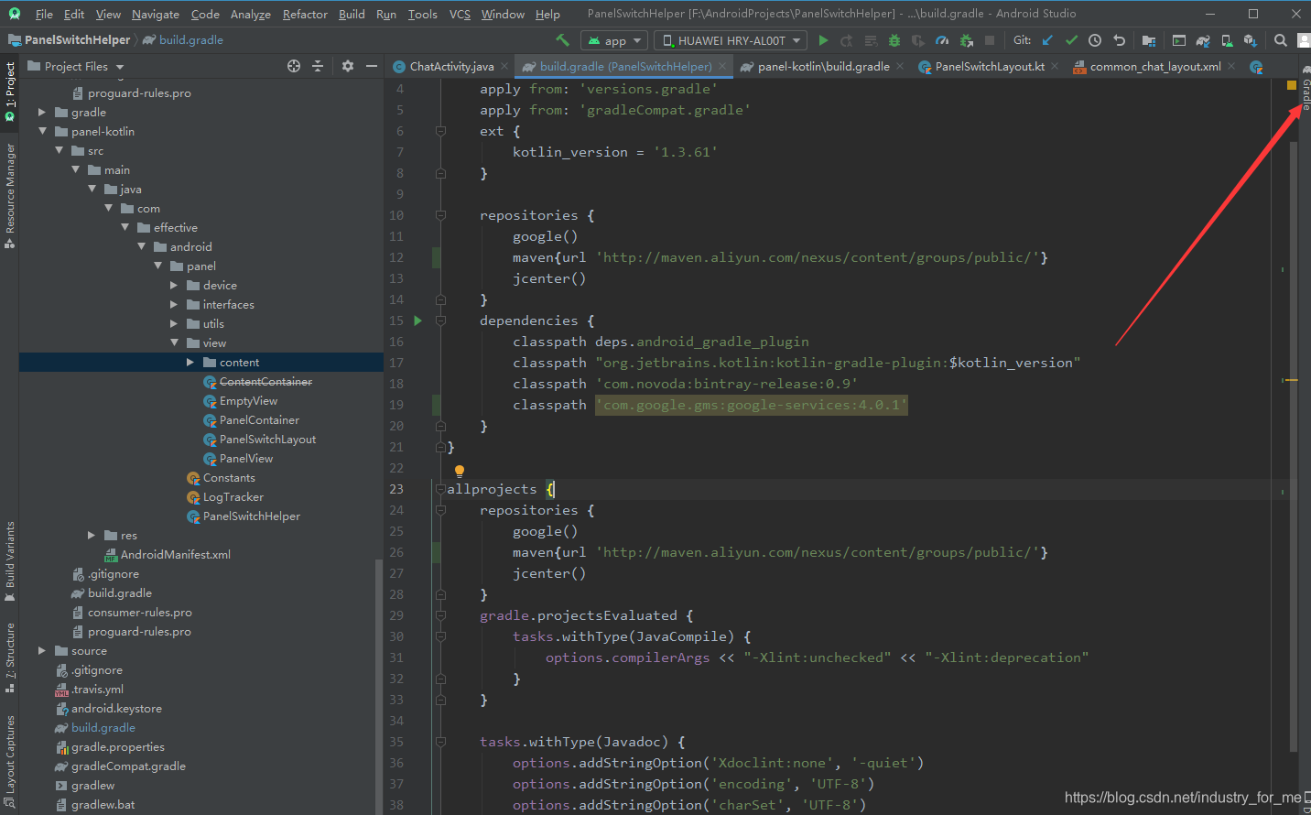The height and width of the screenshot is (815, 1311).
Task: Switch to panel-kotlin\build.gradle tab
Action: pyautogui.click(x=823, y=66)
